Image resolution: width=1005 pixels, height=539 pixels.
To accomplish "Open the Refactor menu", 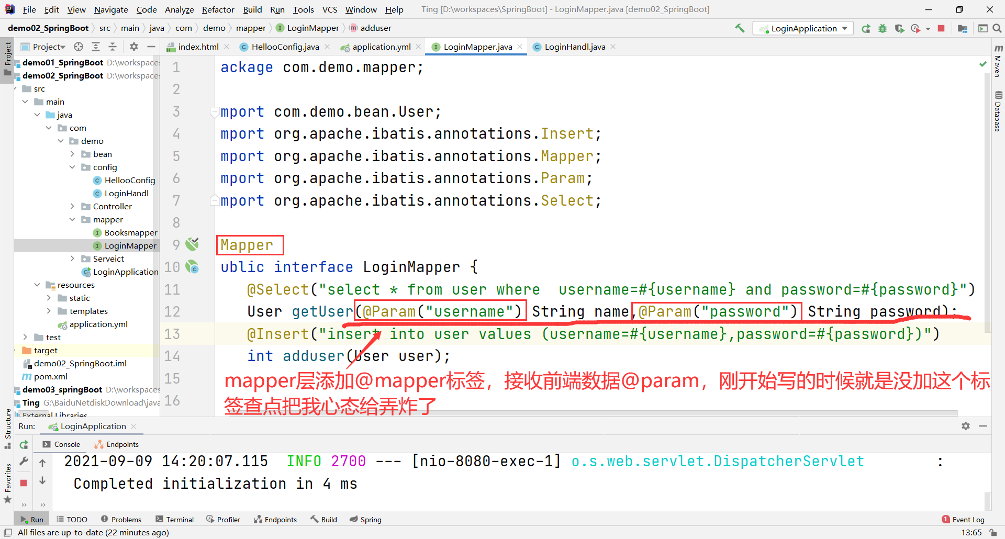I will [x=218, y=9].
